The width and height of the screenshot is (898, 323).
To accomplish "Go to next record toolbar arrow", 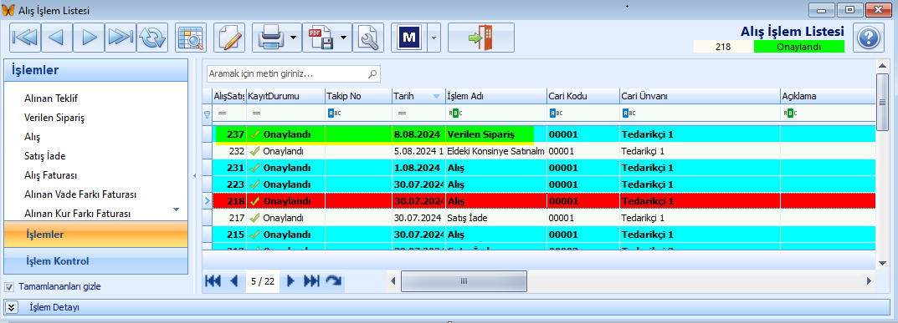I will tap(88, 38).
